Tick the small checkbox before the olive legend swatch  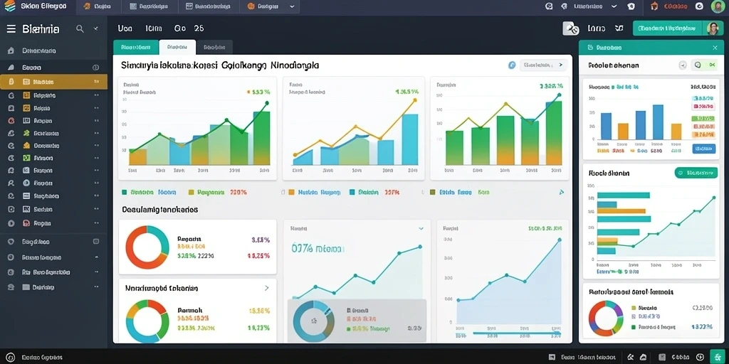tap(423, 192)
